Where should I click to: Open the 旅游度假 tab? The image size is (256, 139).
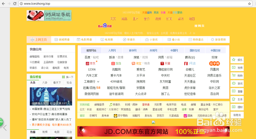click(218, 40)
